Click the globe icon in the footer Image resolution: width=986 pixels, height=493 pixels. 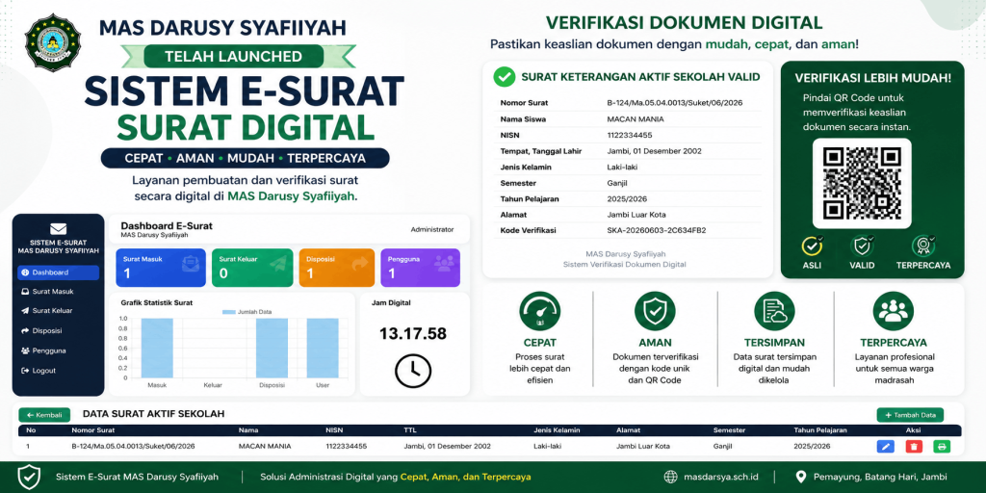[671, 477]
